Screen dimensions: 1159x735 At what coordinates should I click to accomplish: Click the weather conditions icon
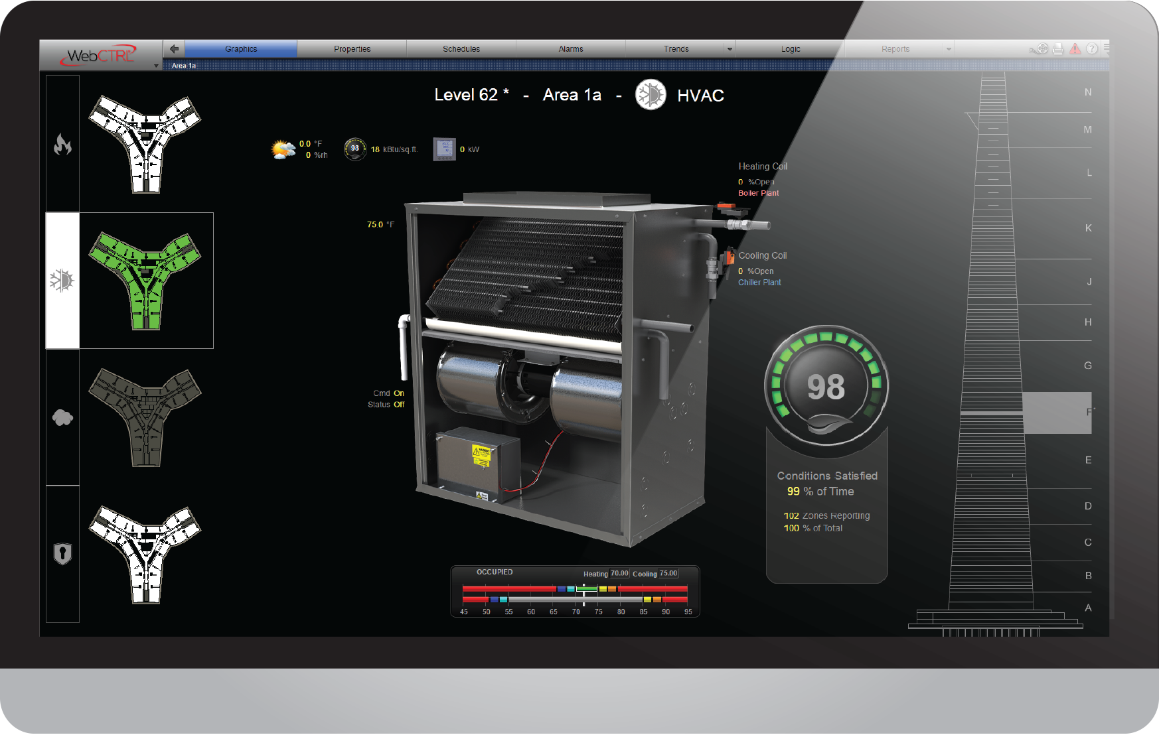point(283,149)
